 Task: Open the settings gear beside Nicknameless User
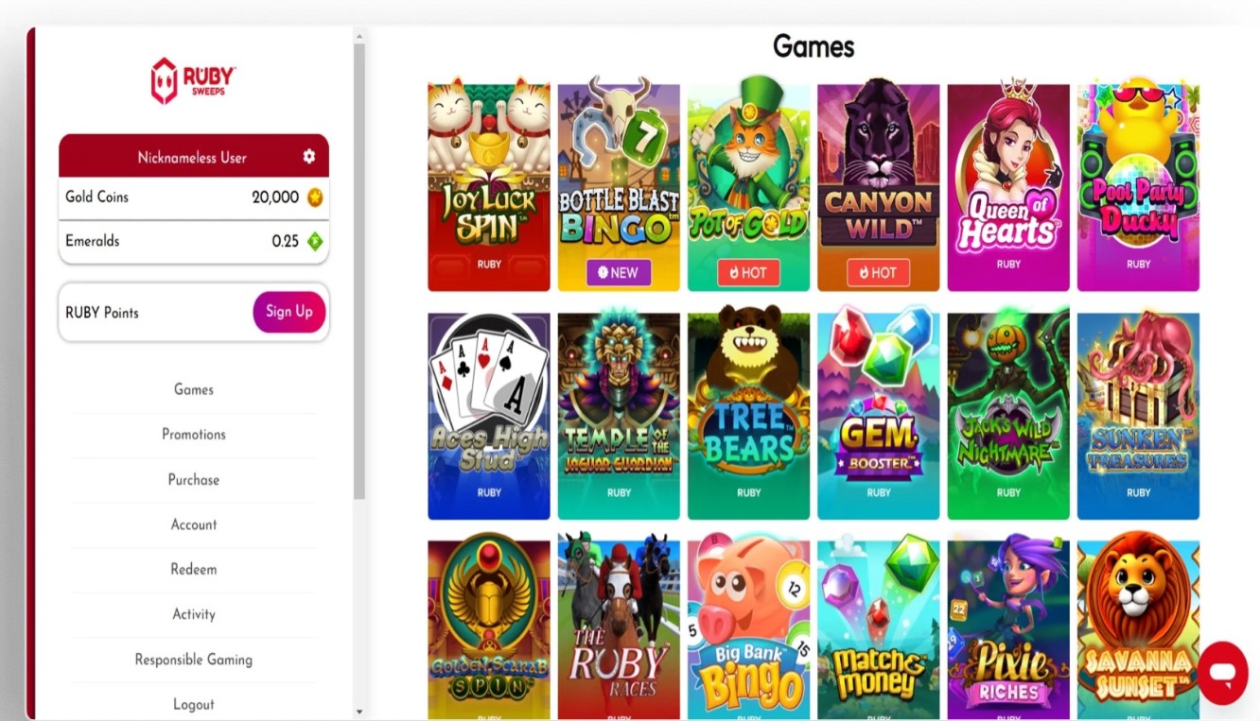pos(309,157)
